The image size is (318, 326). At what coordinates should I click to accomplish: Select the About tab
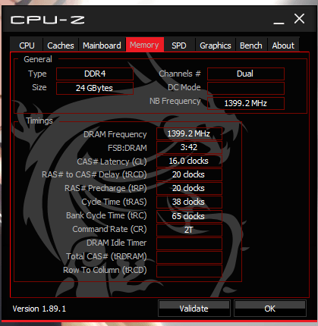coord(283,45)
